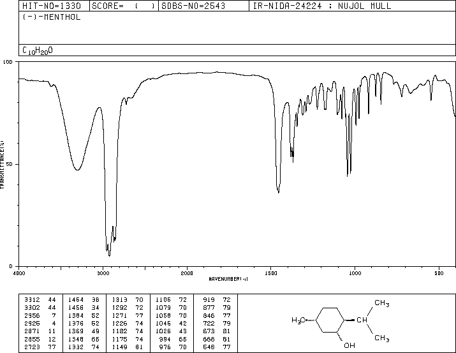Click the OH group in the structure

(349, 345)
